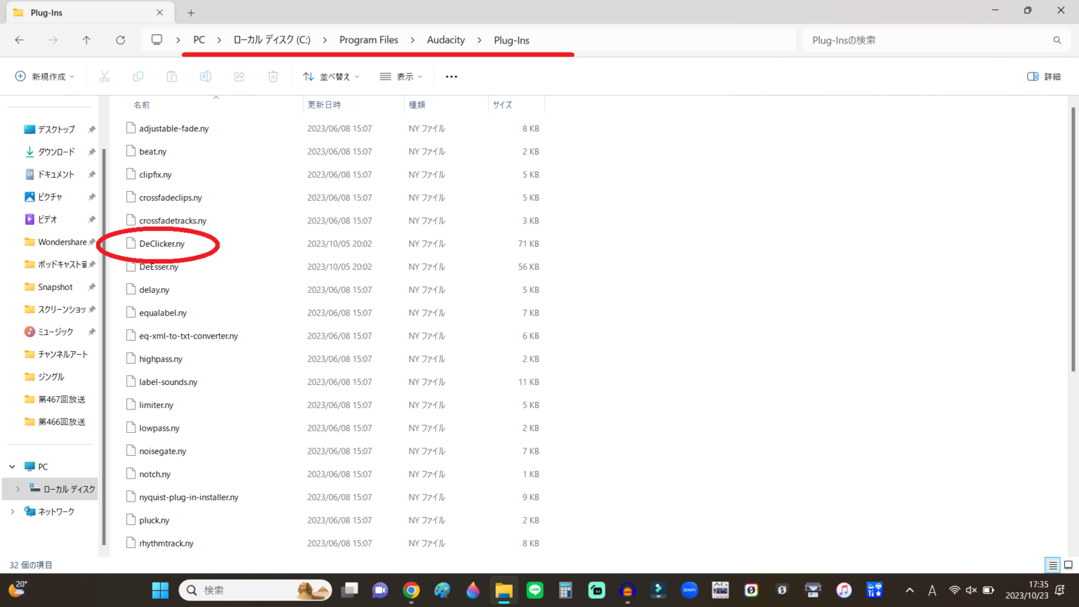Open the See more (three dots) menu
The height and width of the screenshot is (607, 1079).
451,77
